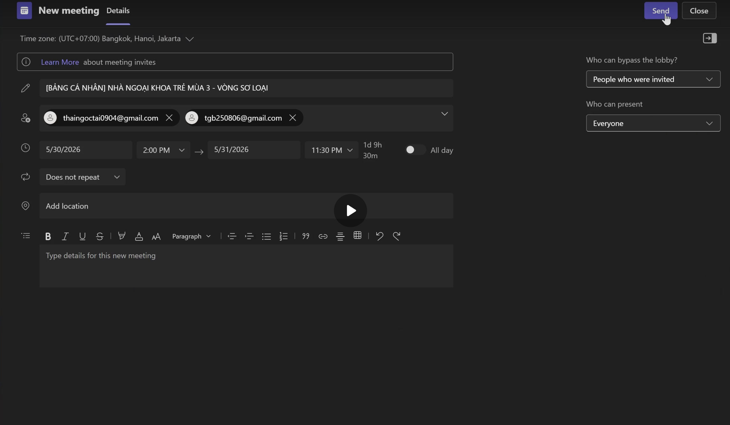The image size is (730, 425).
Task: Click the info icon next to Learn More
Action: point(26,62)
